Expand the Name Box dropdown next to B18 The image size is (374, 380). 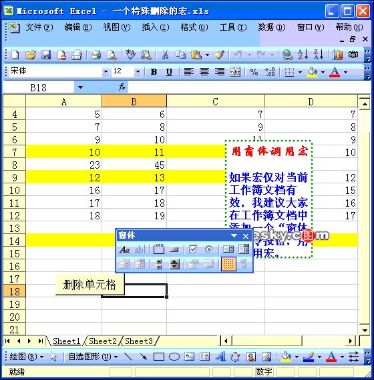click(80, 87)
